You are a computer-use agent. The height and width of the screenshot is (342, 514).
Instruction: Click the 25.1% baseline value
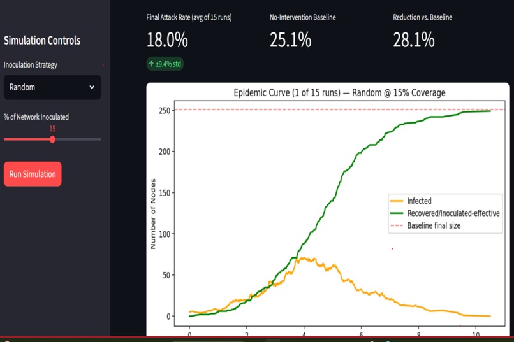point(290,40)
